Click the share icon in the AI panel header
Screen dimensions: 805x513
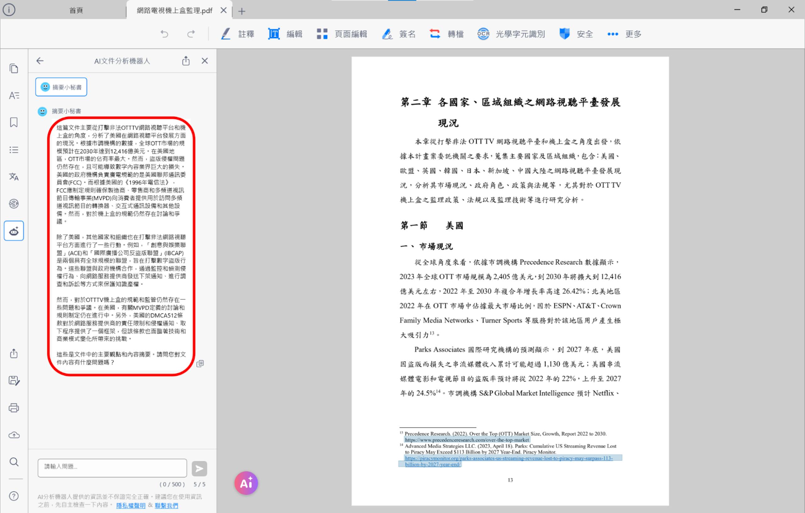click(186, 60)
